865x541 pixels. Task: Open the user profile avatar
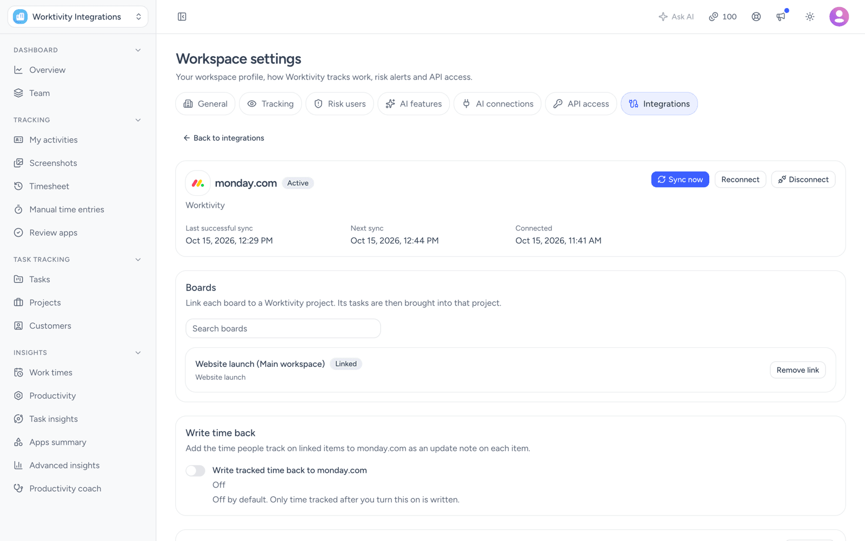839,17
